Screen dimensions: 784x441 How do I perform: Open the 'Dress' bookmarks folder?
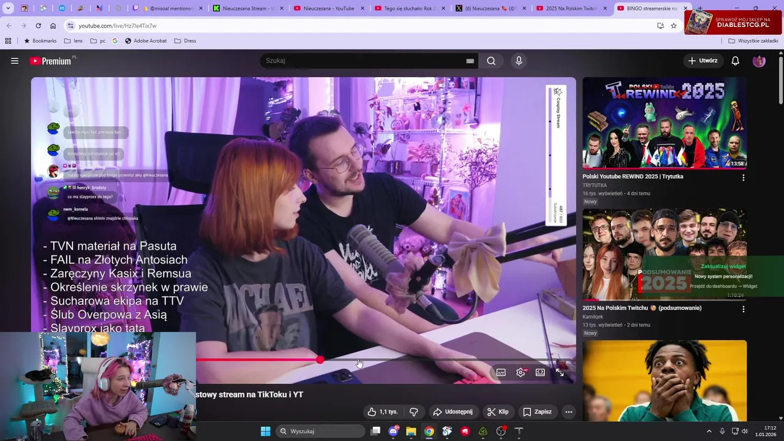[185, 41]
